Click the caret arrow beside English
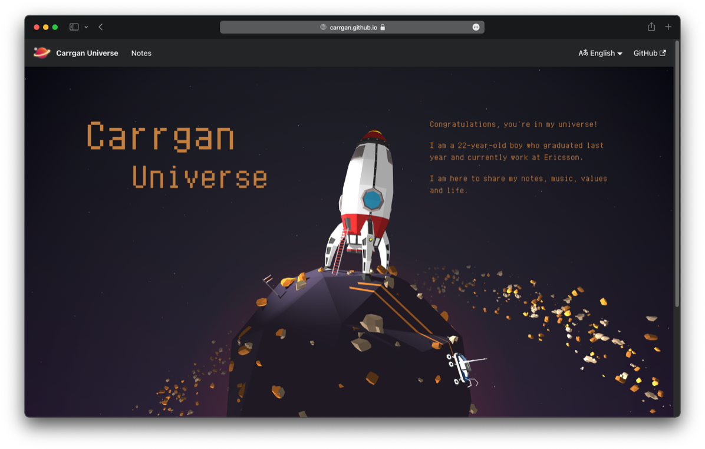The image size is (705, 449). click(x=620, y=54)
